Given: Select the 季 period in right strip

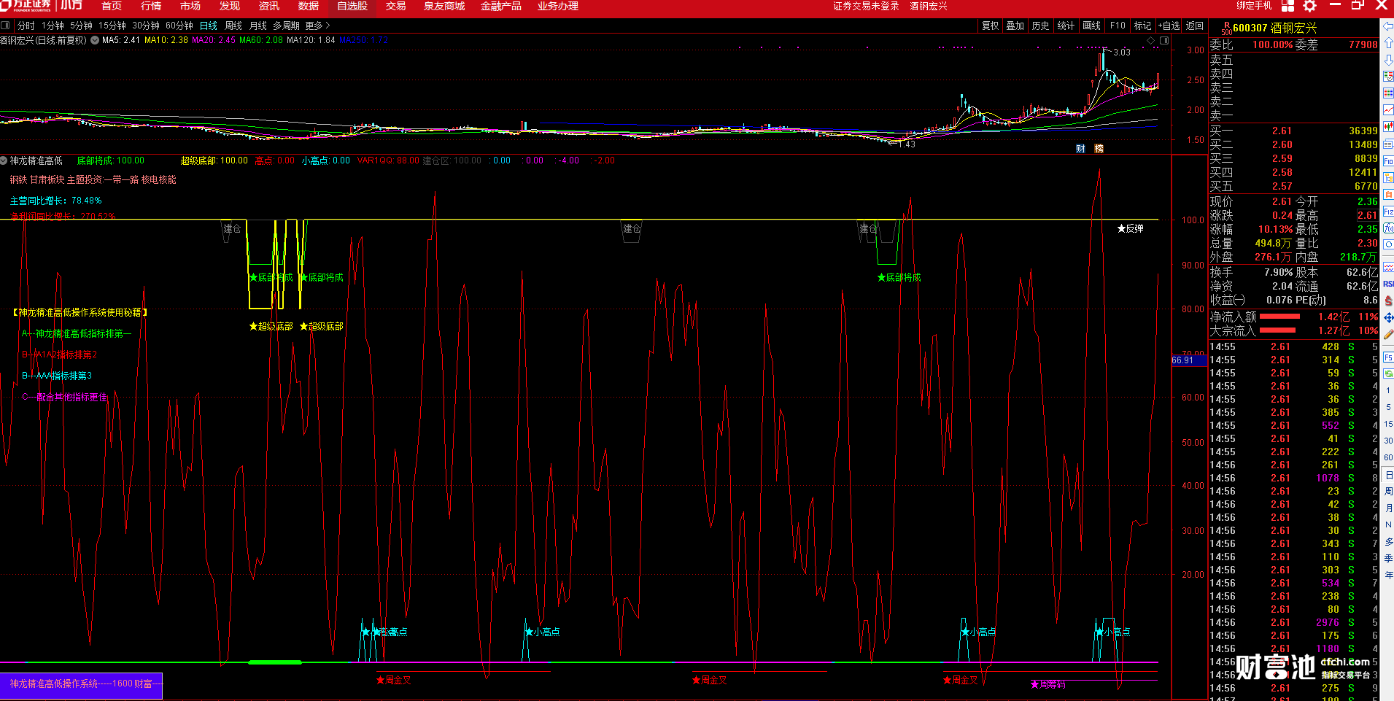Looking at the screenshot, I should click(x=1387, y=558).
